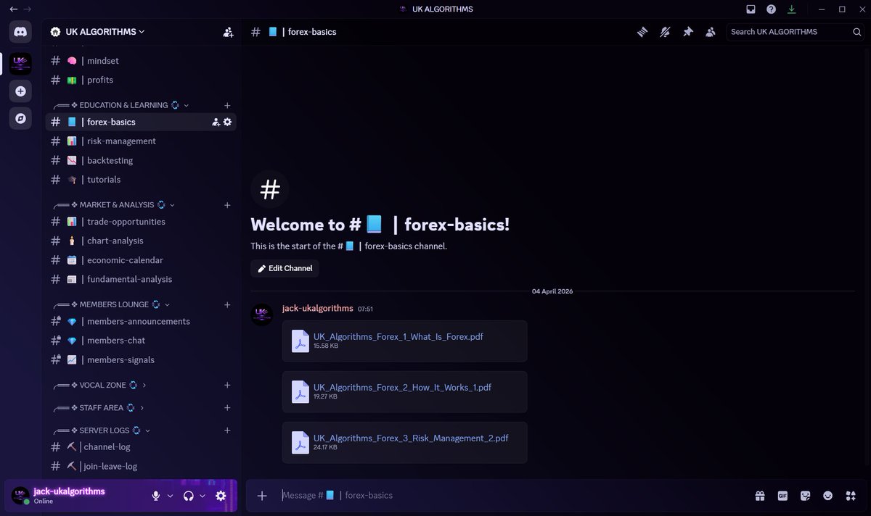
Task: Toggle microphone mute in user panel
Action: pyautogui.click(x=155, y=496)
